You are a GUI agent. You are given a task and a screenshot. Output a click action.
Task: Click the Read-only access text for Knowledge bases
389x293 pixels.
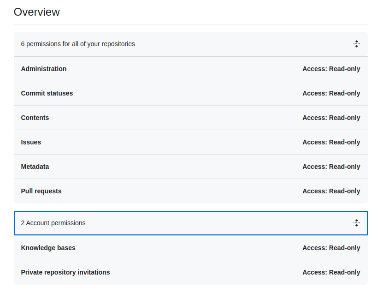pyautogui.click(x=331, y=248)
